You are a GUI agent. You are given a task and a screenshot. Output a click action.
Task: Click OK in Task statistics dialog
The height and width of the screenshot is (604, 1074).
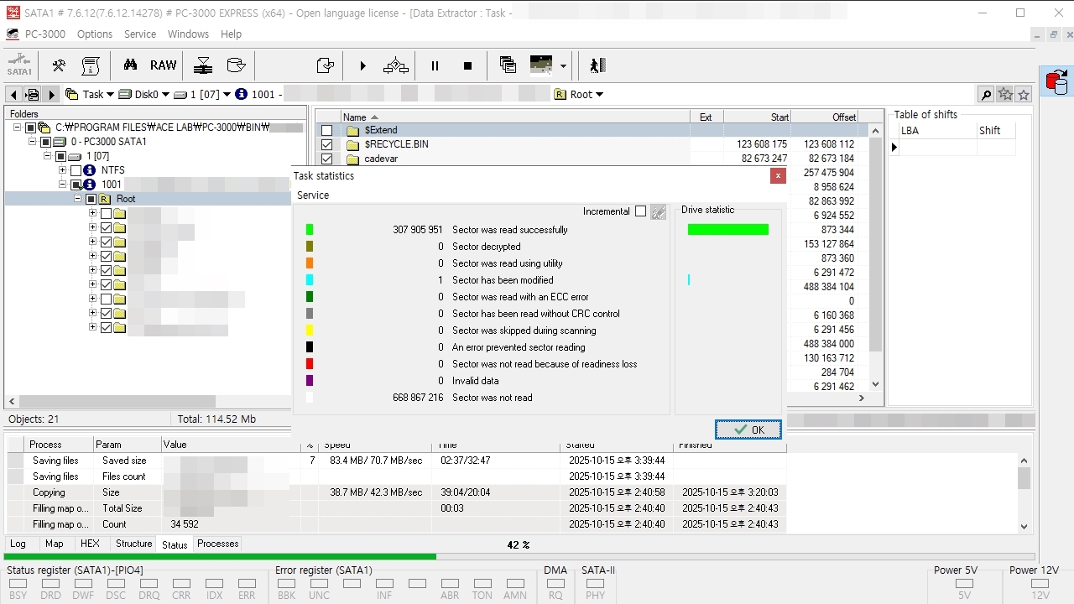(x=748, y=430)
